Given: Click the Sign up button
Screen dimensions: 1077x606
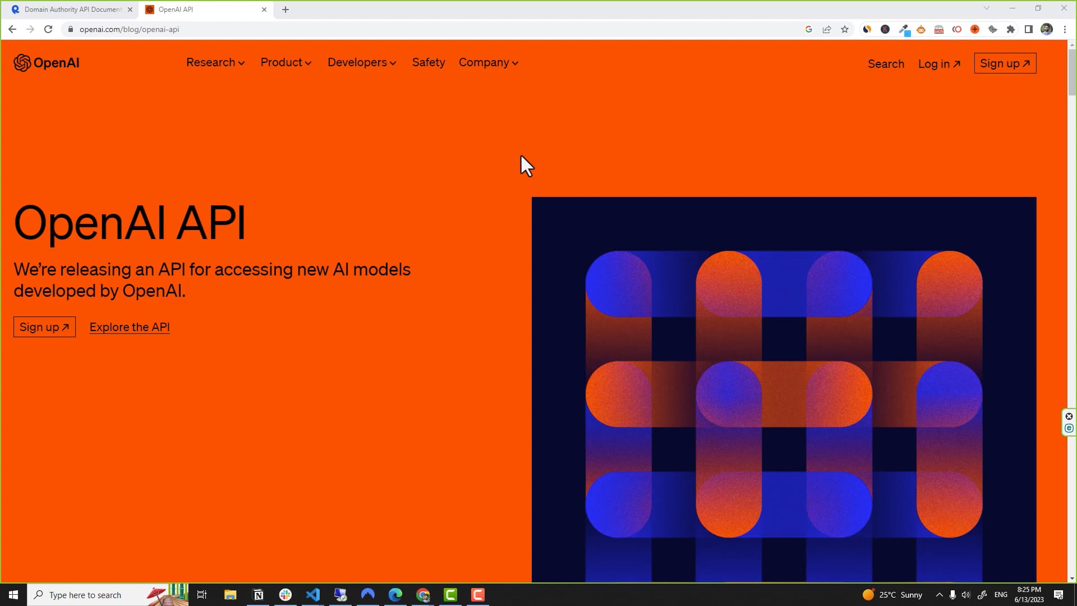Looking at the screenshot, I should pyautogui.click(x=1005, y=63).
